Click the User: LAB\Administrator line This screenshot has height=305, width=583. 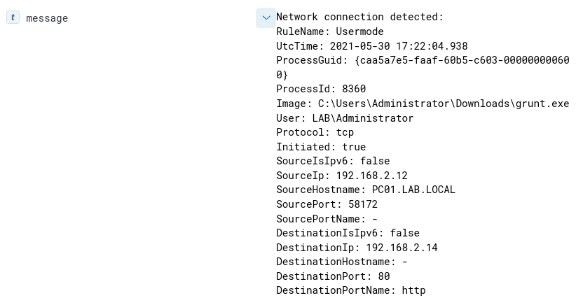345,118
